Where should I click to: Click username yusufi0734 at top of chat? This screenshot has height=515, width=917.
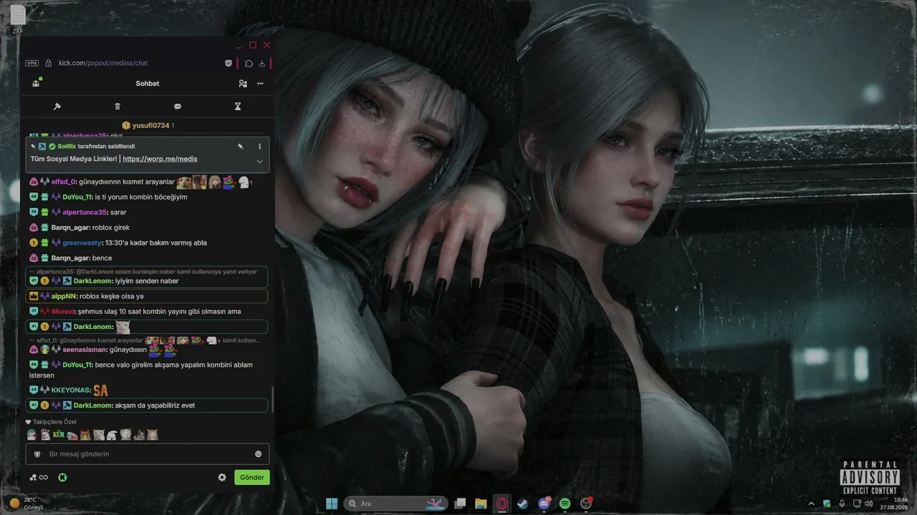click(x=150, y=125)
